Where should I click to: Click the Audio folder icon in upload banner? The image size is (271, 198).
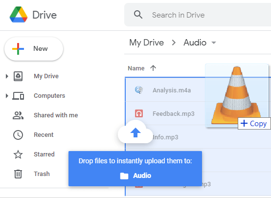(x=124, y=176)
